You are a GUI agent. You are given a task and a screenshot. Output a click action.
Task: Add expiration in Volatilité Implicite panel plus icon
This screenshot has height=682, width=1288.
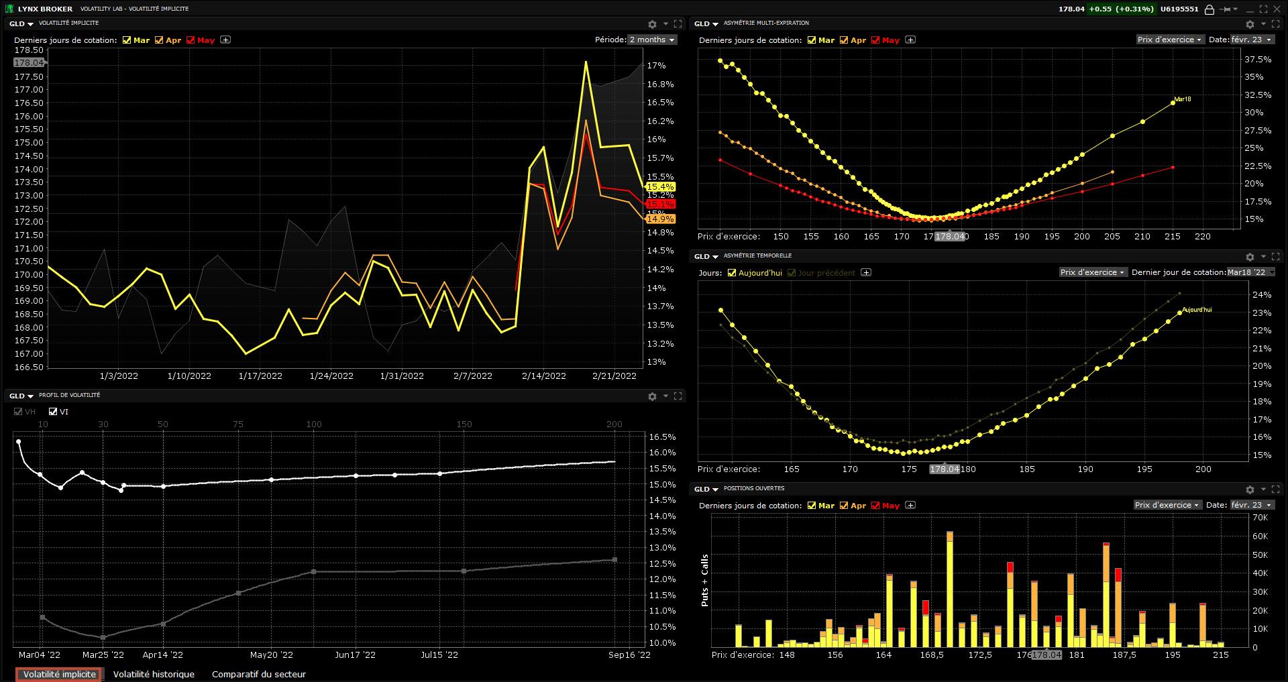click(225, 40)
